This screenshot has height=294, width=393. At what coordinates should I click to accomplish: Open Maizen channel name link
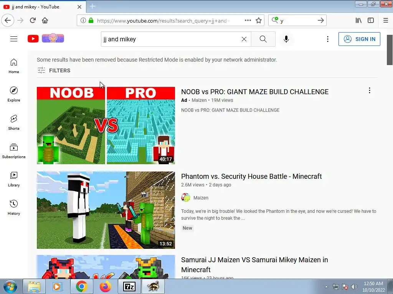201,198
